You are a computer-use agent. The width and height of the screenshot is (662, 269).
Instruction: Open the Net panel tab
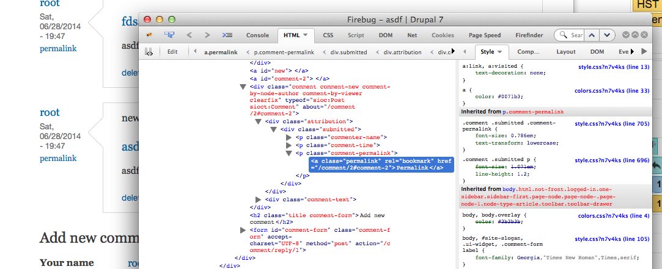[x=412, y=35]
